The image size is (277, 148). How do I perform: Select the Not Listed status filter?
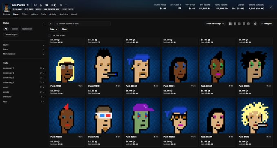[27, 29]
